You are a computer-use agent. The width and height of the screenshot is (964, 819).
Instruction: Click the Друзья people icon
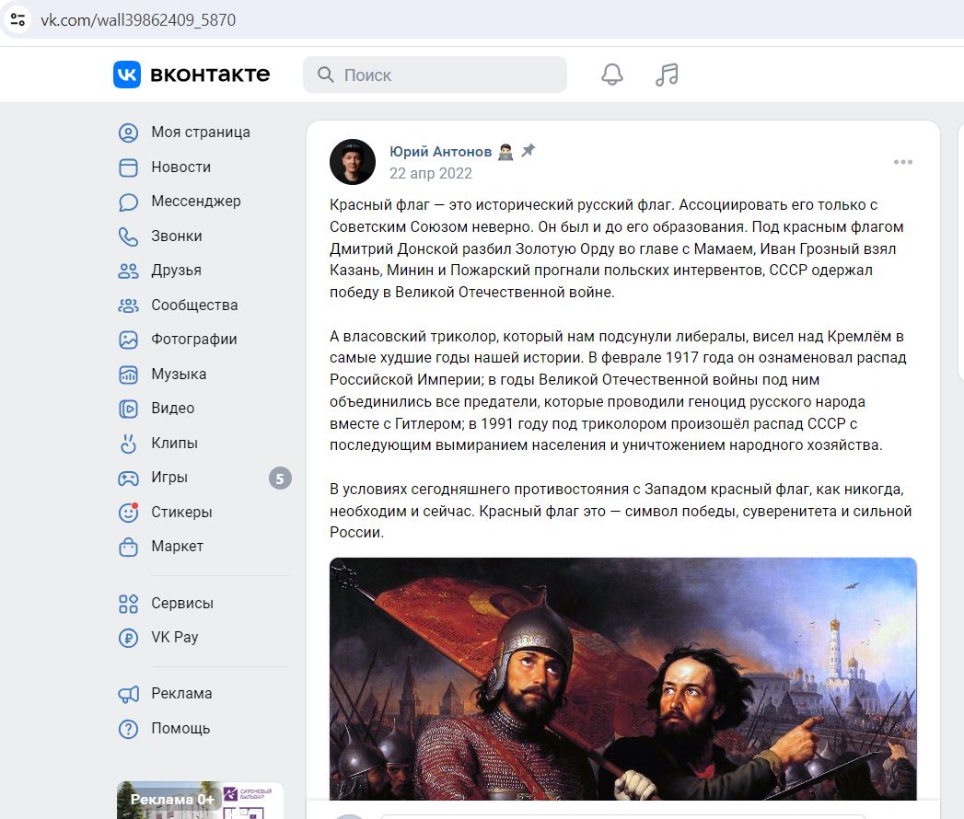coord(128,271)
